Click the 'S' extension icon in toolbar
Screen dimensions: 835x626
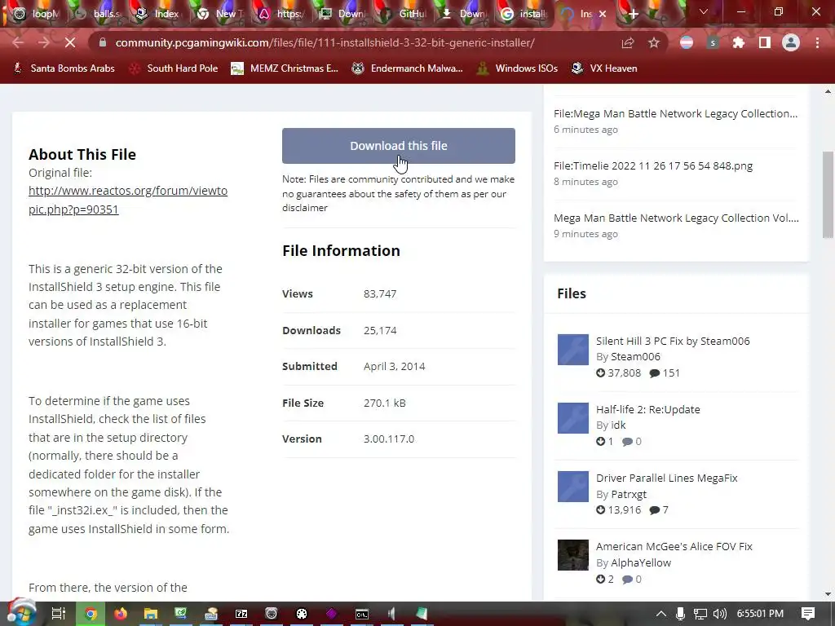tap(713, 42)
